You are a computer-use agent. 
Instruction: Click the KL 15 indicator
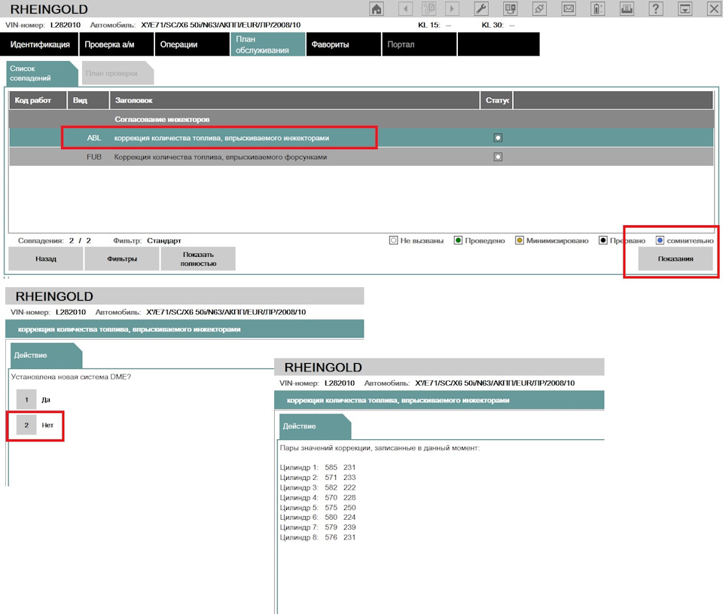point(435,25)
